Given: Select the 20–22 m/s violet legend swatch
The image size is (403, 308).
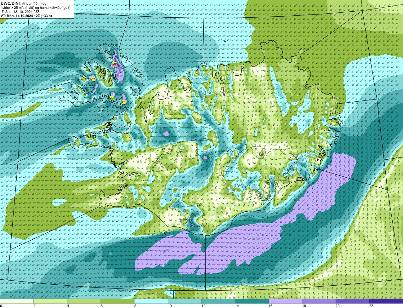Looking at the screenshot, I should [352, 301].
